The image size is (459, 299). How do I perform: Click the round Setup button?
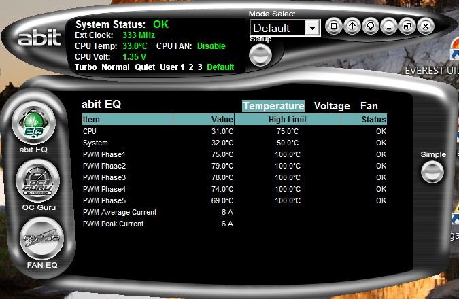coord(260,55)
